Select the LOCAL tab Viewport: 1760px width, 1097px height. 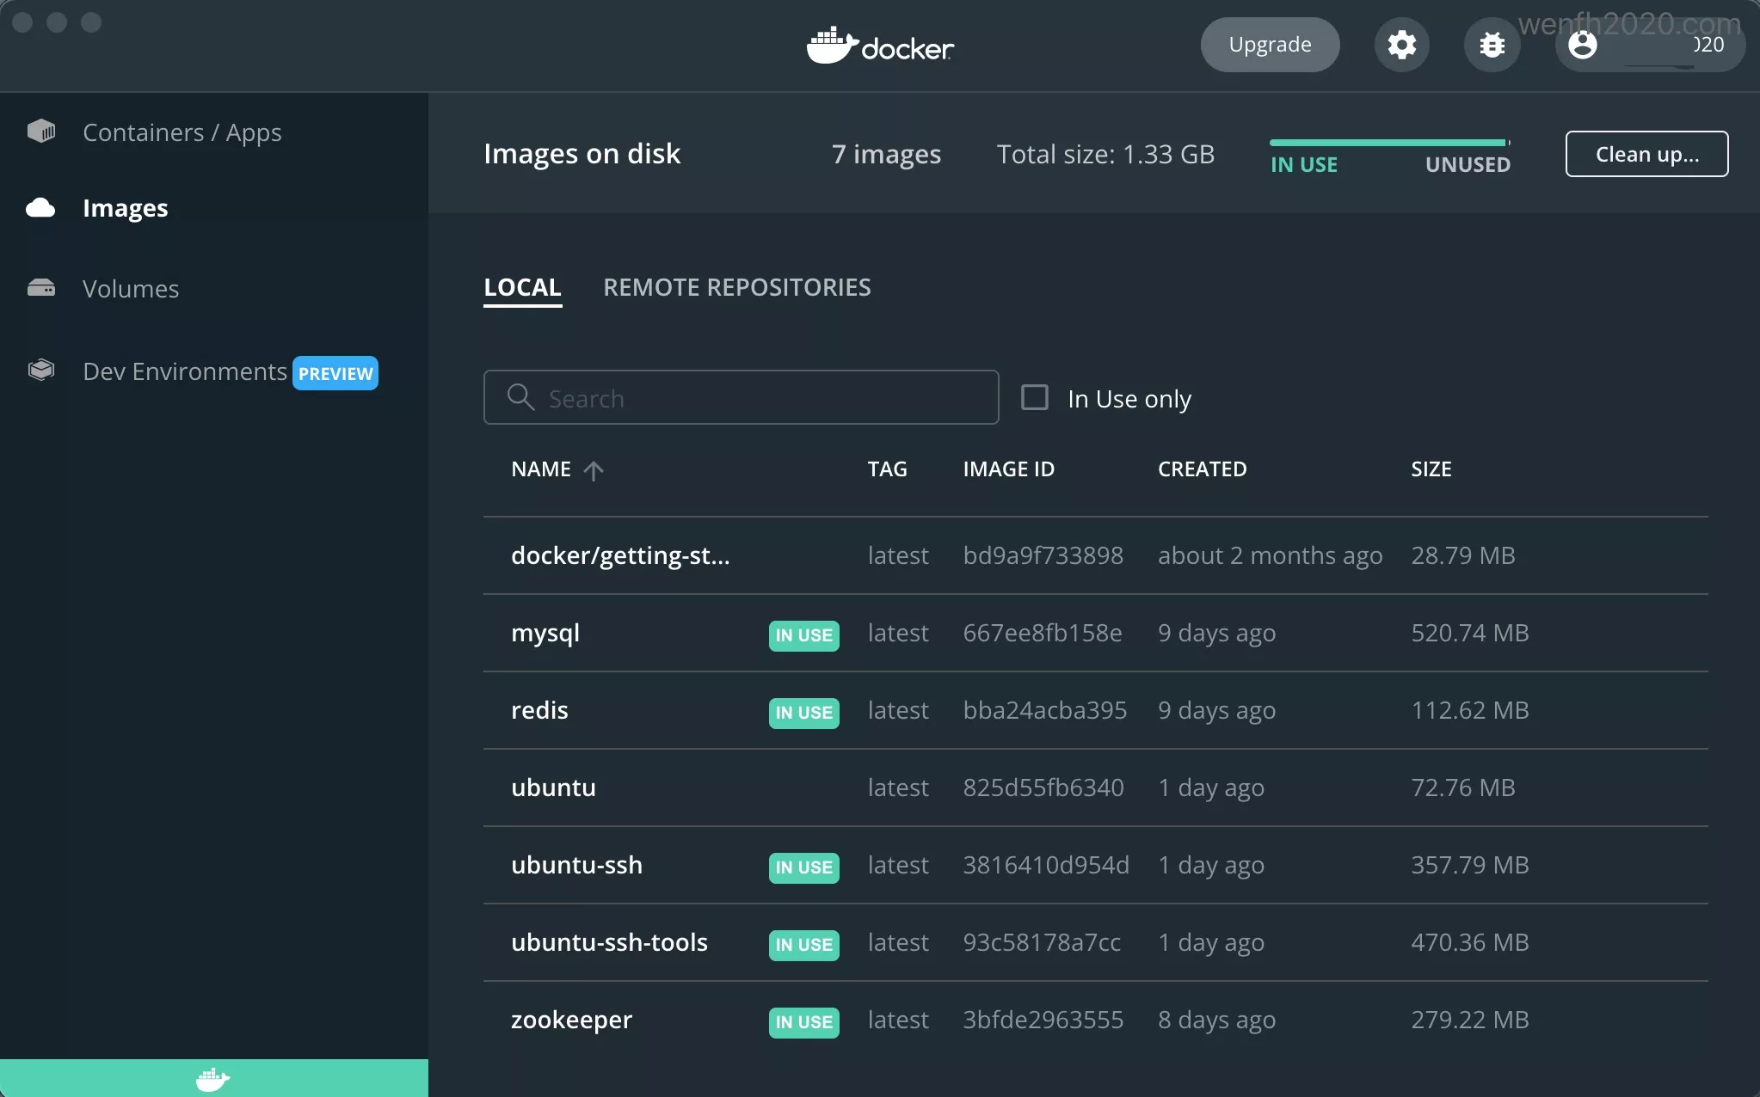[522, 287]
